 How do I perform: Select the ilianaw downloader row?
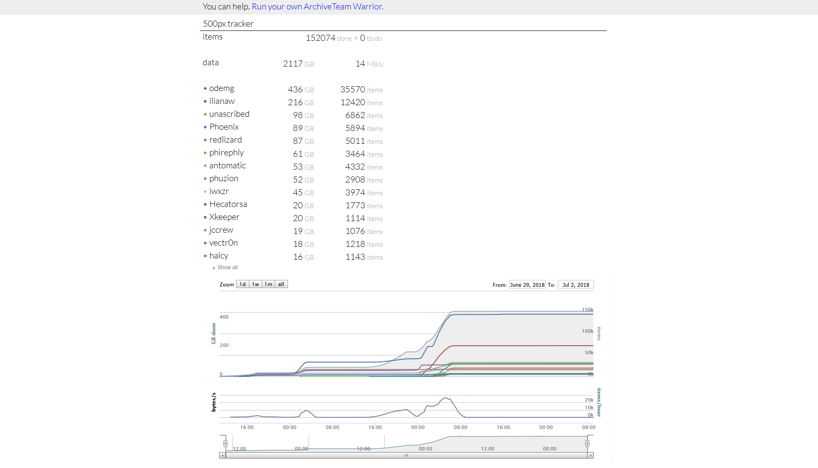click(x=293, y=101)
